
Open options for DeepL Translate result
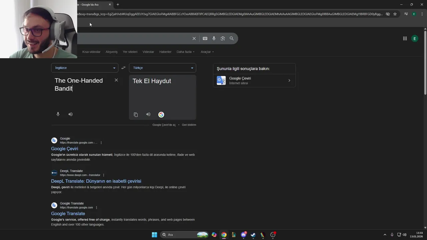point(104,175)
